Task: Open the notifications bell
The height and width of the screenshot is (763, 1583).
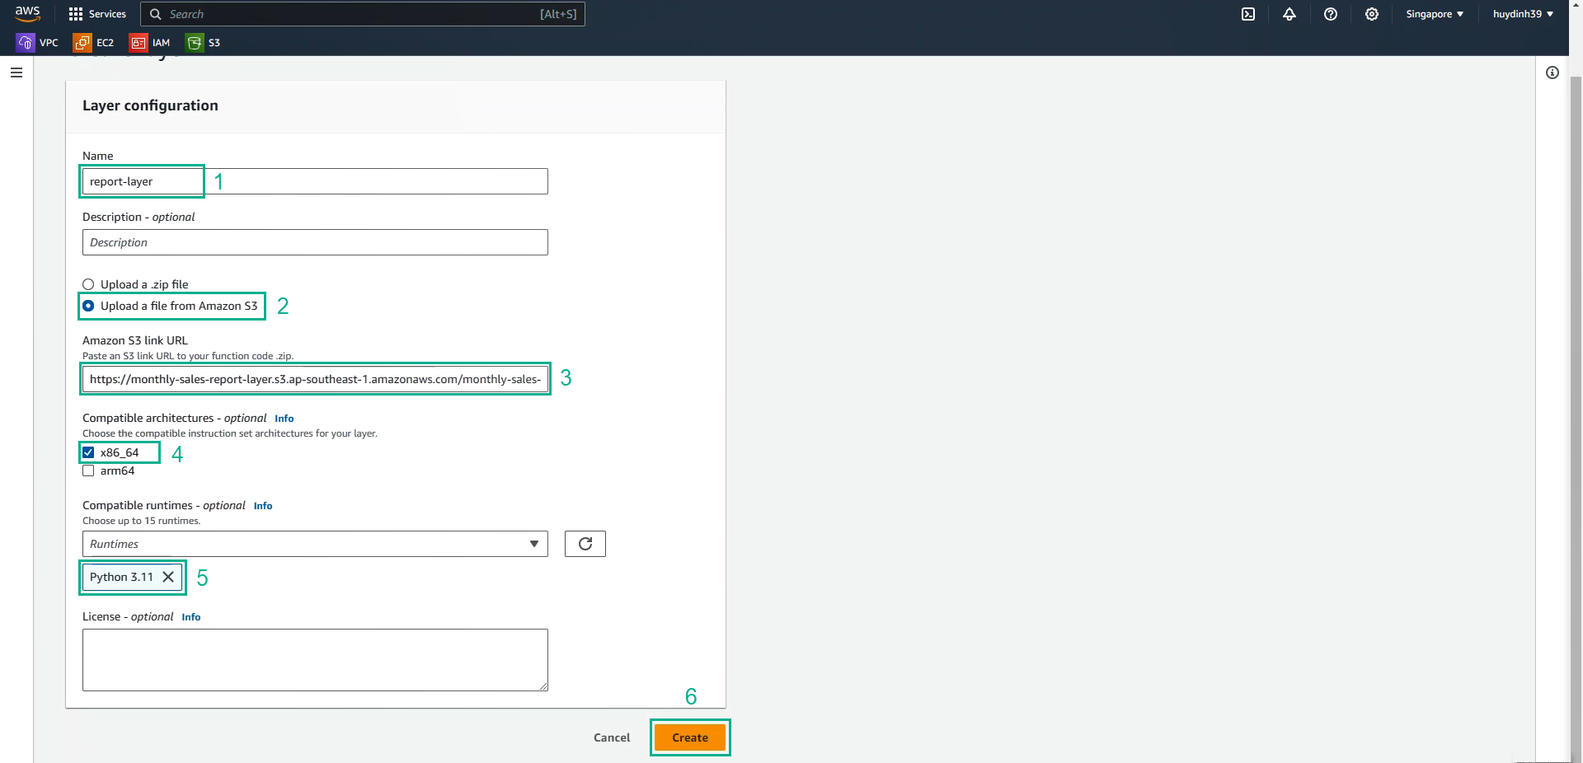Action: (x=1289, y=14)
